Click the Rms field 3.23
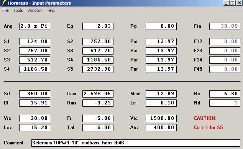Screen dimensions: 243x149 pyautogui.click(x=98, y=103)
